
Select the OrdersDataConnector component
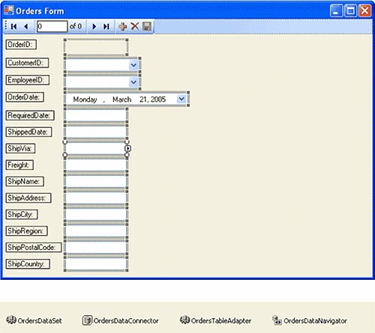point(121,320)
